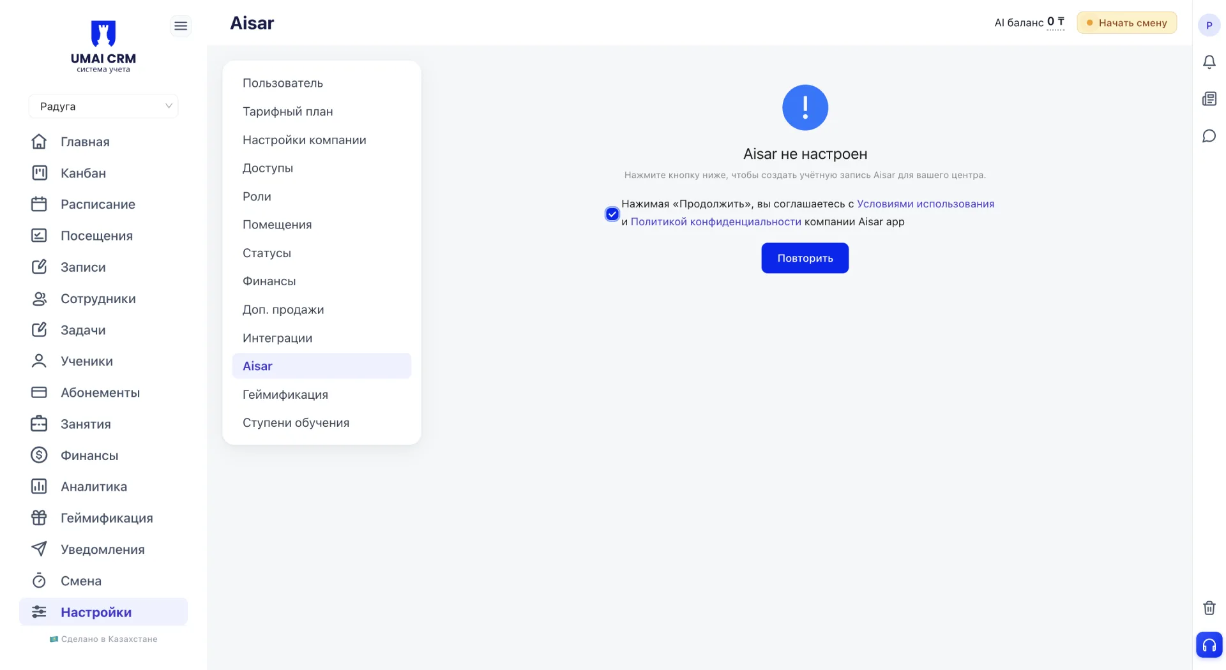Image resolution: width=1226 pixels, height=670 pixels.
Task: Open Ступени обучения settings section
Action: point(322,423)
